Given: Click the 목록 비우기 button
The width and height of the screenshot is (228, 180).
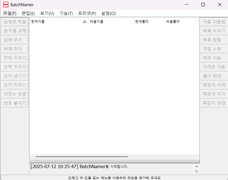Looking at the screenshot, I should click(x=214, y=31).
